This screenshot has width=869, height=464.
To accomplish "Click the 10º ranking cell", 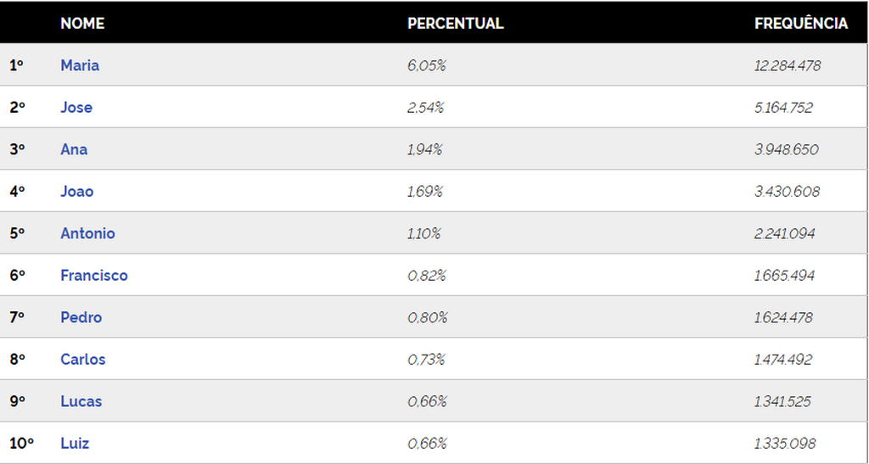I will point(21,444).
